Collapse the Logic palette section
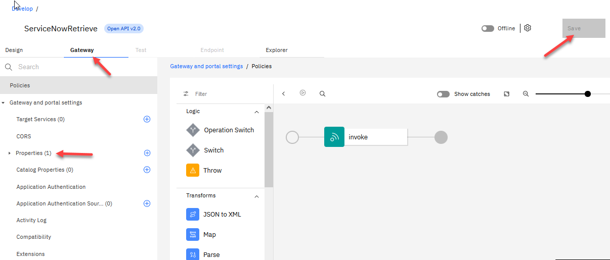The height and width of the screenshot is (260, 610). (x=256, y=112)
